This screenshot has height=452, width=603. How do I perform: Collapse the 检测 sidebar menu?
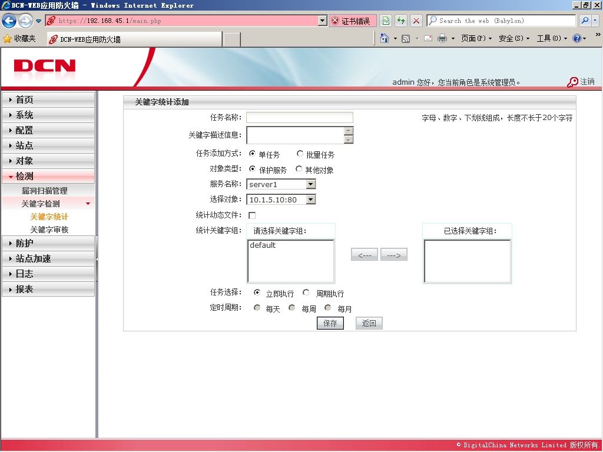pos(48,177)
